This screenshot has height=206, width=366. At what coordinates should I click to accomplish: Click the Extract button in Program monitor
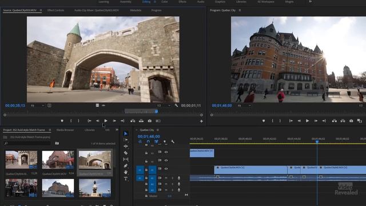(343, 121)
